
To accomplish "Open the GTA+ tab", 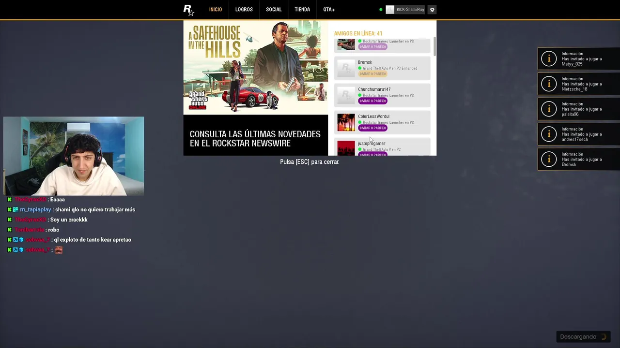I will 329,10.
